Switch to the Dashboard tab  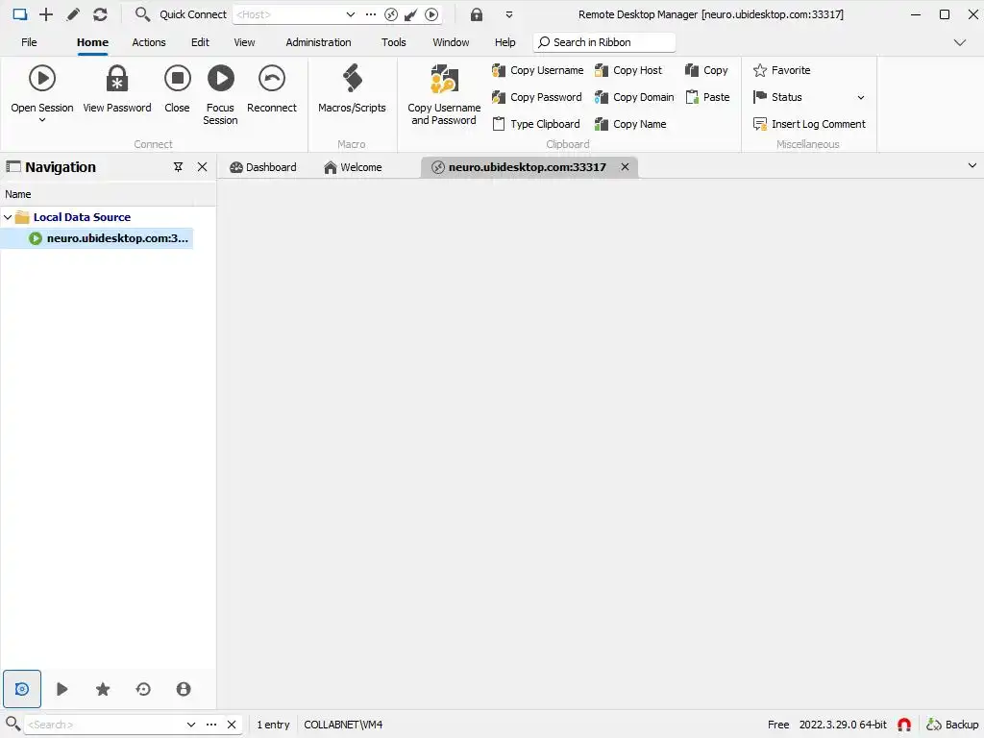pyautogui.click(x=263, y=167)
